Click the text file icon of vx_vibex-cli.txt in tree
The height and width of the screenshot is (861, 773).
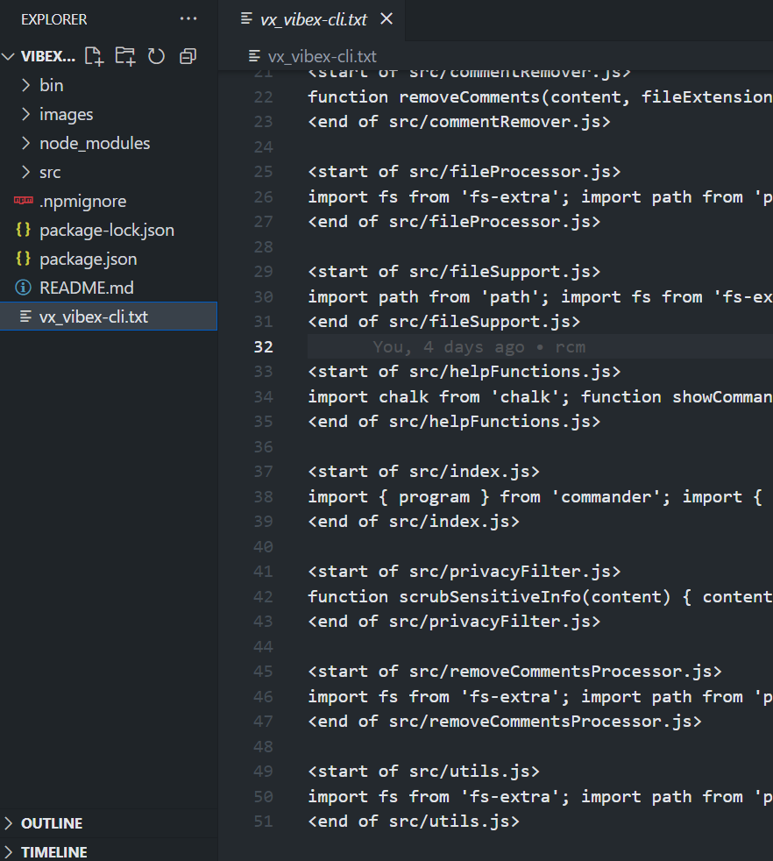(x=25, y=317)
